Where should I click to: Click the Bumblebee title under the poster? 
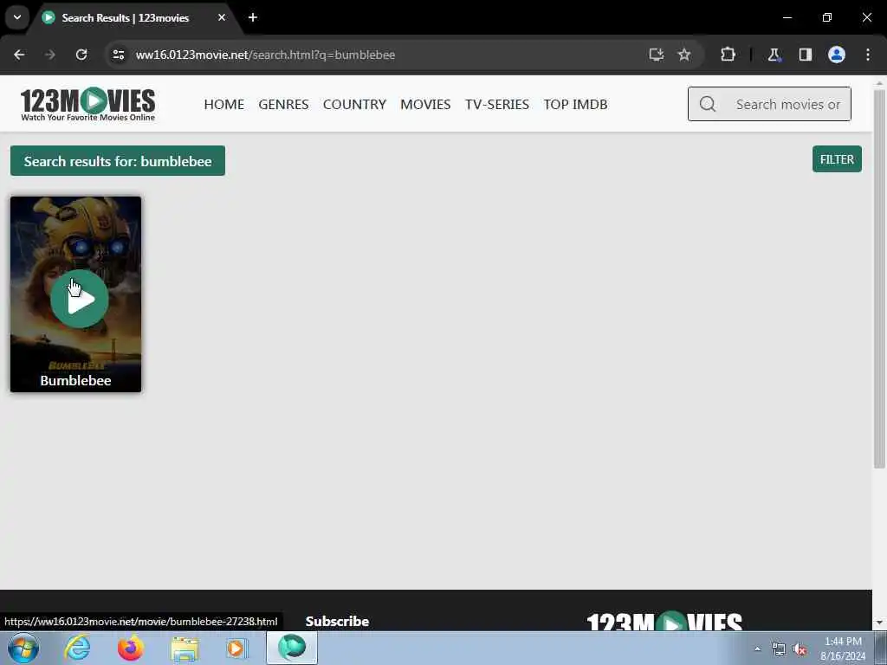tap(76, 381)
